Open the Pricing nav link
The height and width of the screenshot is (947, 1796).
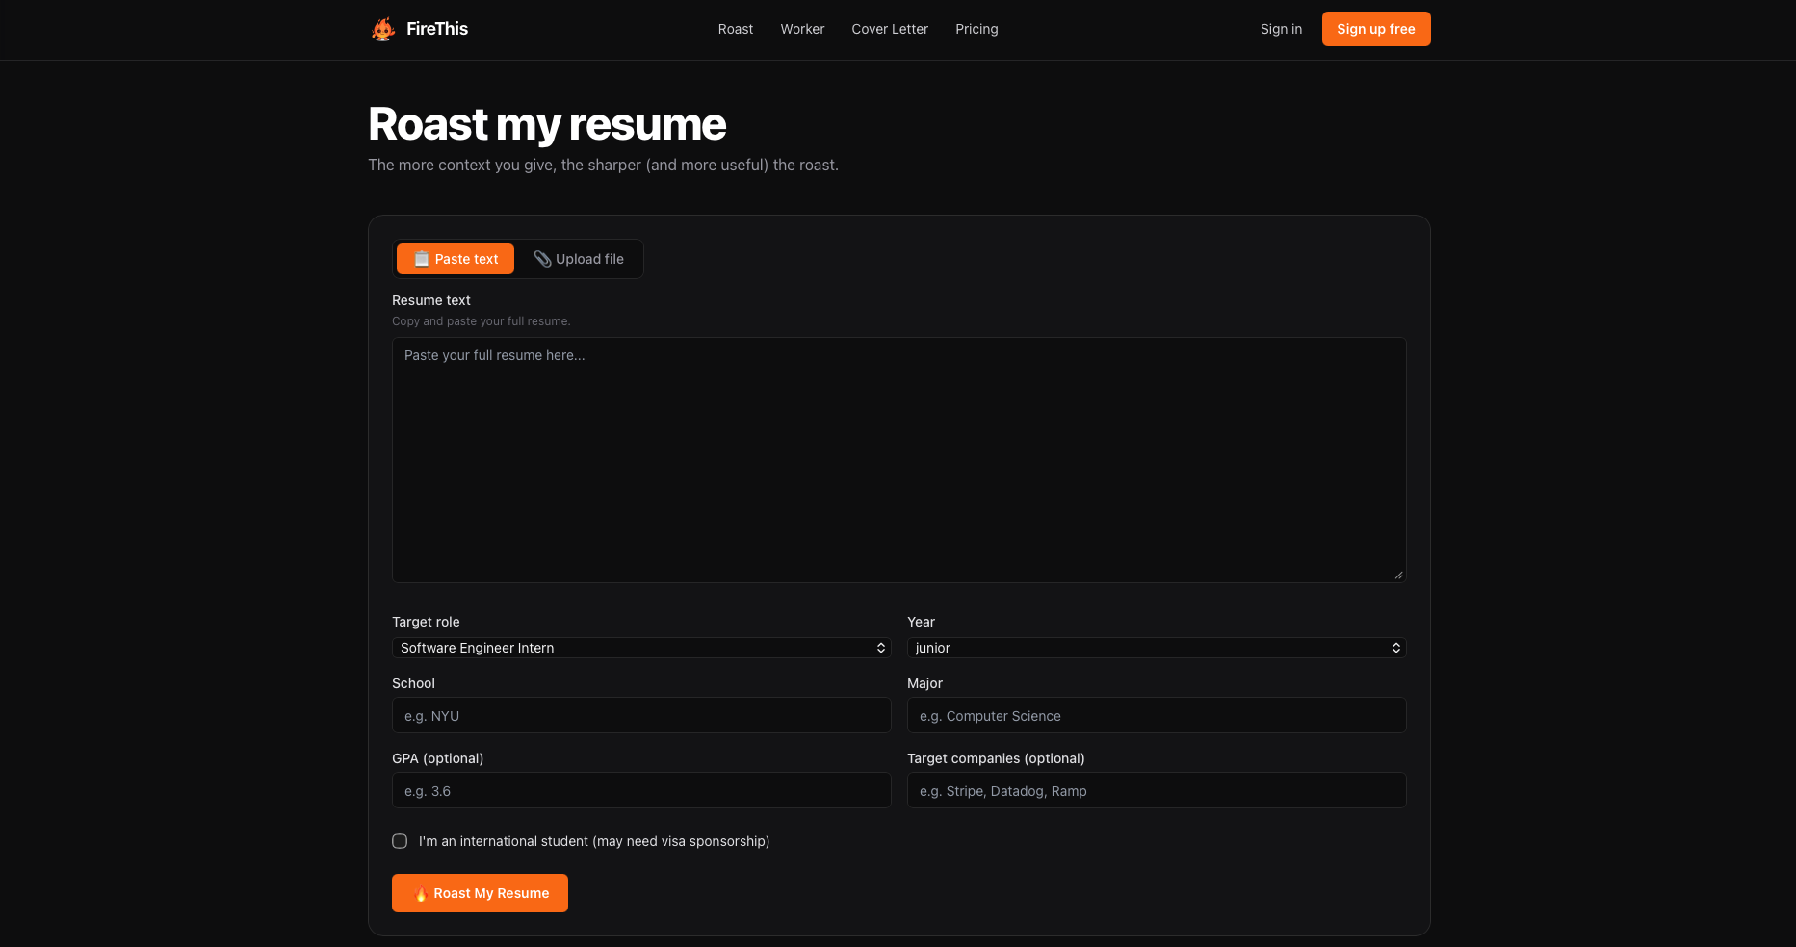click(x=976, y=29)
